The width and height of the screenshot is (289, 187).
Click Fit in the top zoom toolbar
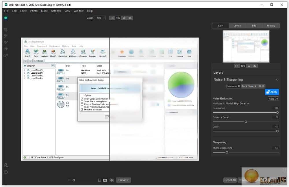(112, 18)
